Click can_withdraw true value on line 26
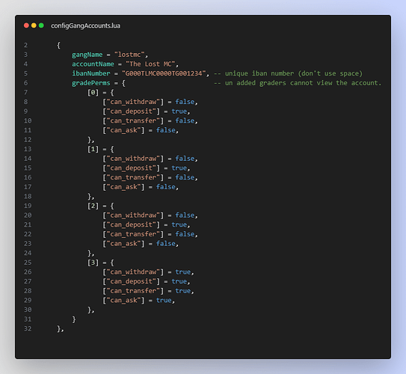Screen dimensions: 406x374 183,272
